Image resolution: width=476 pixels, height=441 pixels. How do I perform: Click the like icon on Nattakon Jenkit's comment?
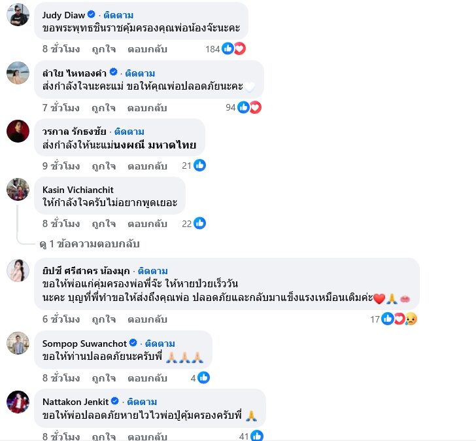click(256, 436)
